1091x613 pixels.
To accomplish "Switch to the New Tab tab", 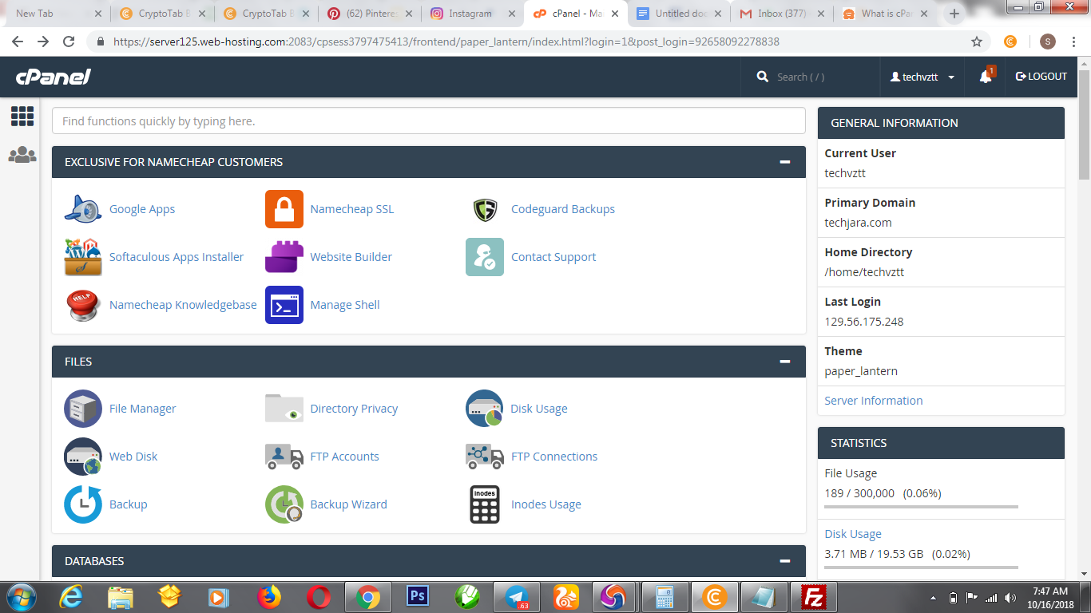I will [58, 14].
